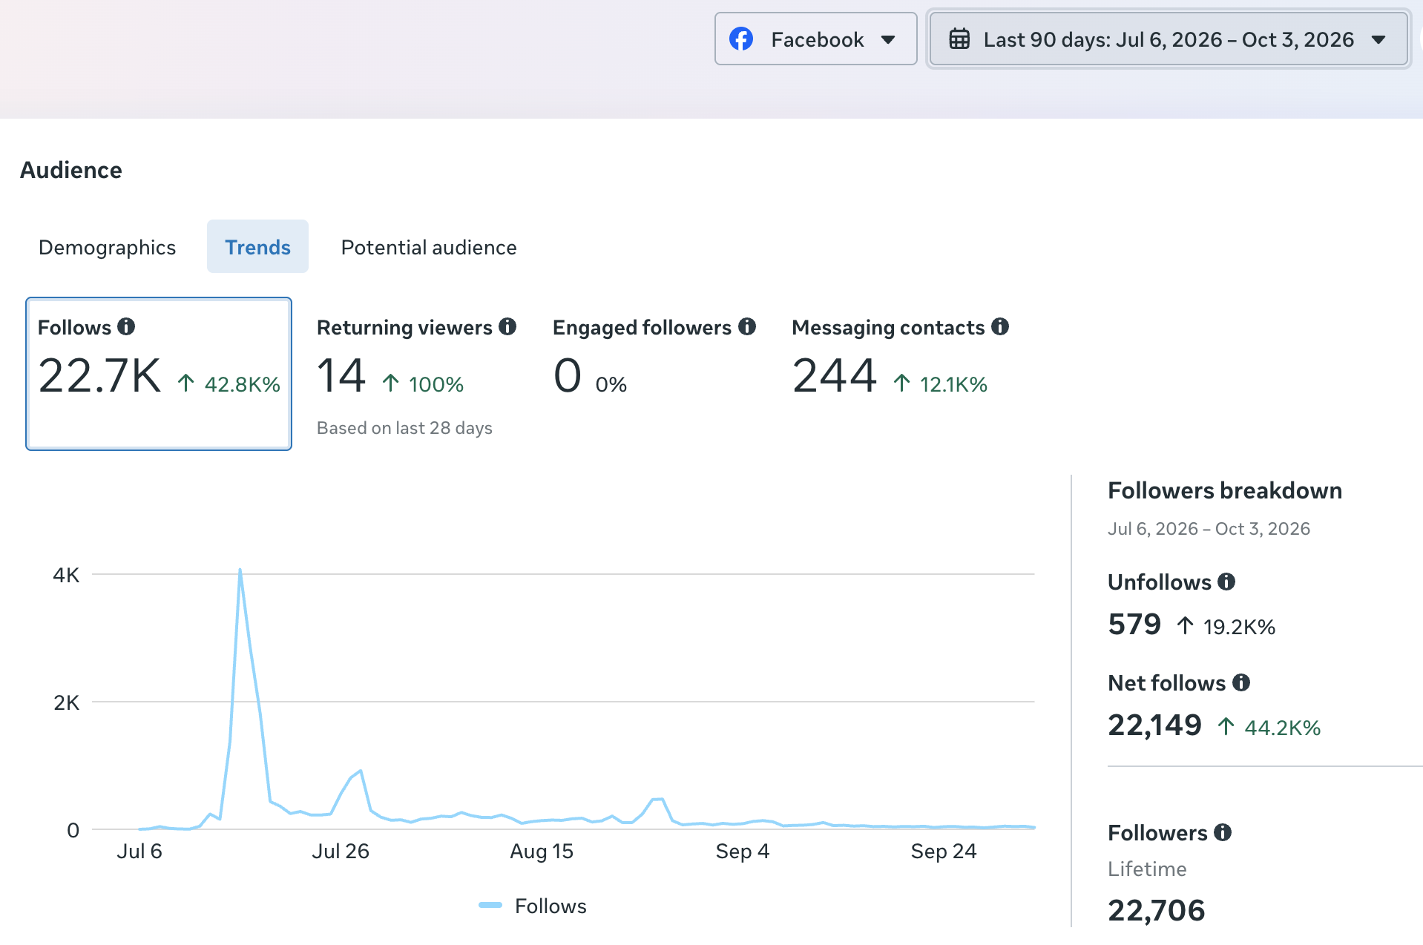Click the Followers breakdown heading

pos(1225,490)
